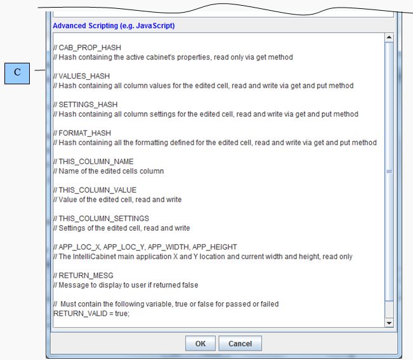Screen dimensions: 413x360
Task: Click the THIS_COLUMN_SETTINGS comment line
Action: [101, 219]
